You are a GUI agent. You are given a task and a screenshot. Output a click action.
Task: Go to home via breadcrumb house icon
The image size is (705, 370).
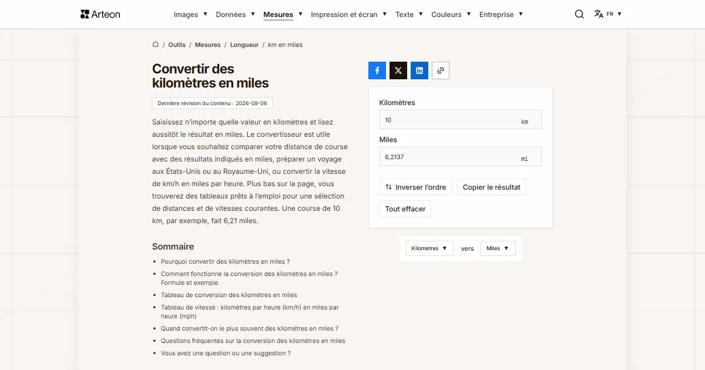click(156, 44)
